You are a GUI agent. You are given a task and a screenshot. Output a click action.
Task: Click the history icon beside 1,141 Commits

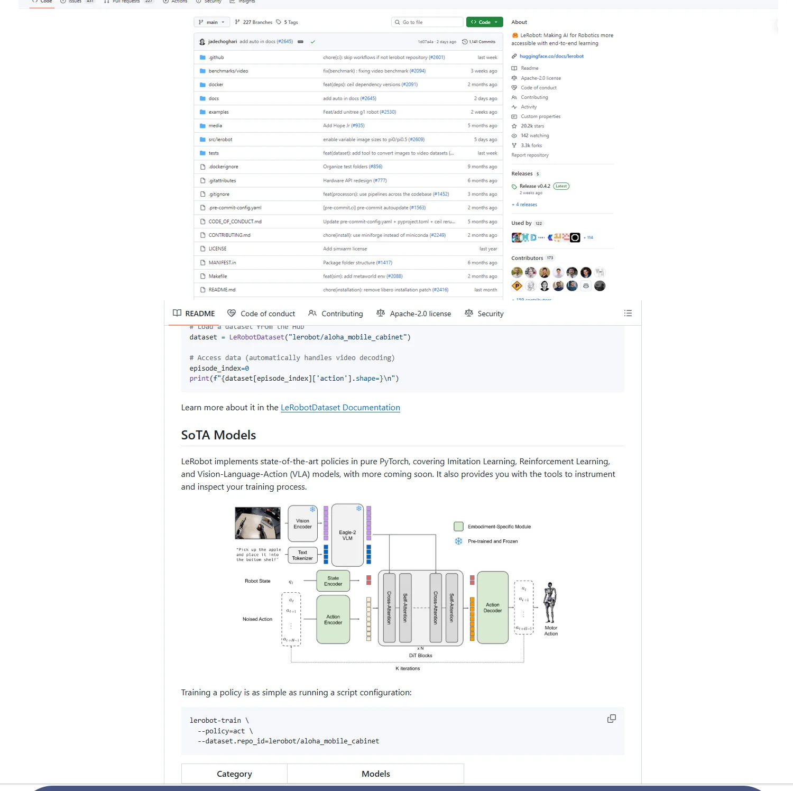click(465, 42)
